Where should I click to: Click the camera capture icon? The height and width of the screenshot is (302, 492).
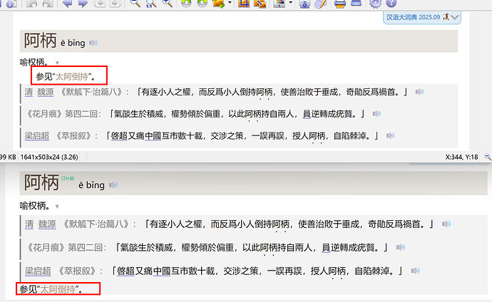pyautogui.click(x=304, y=4)
